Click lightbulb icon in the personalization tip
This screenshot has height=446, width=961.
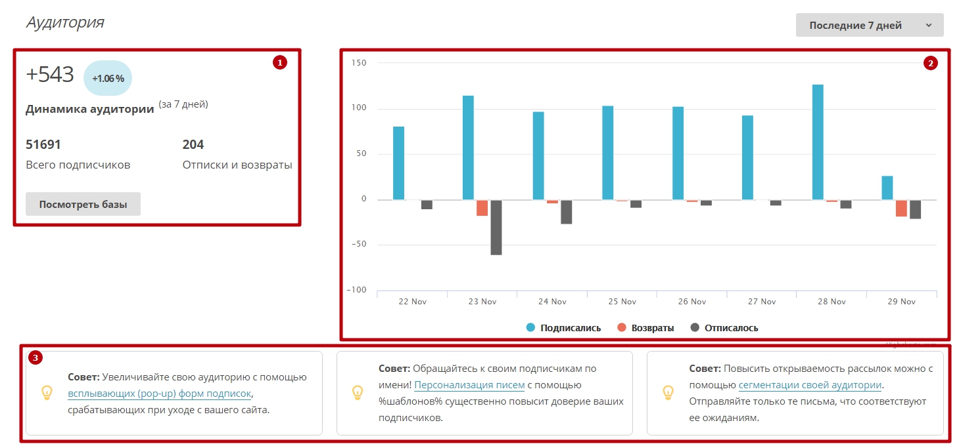(x=358, y=392)
